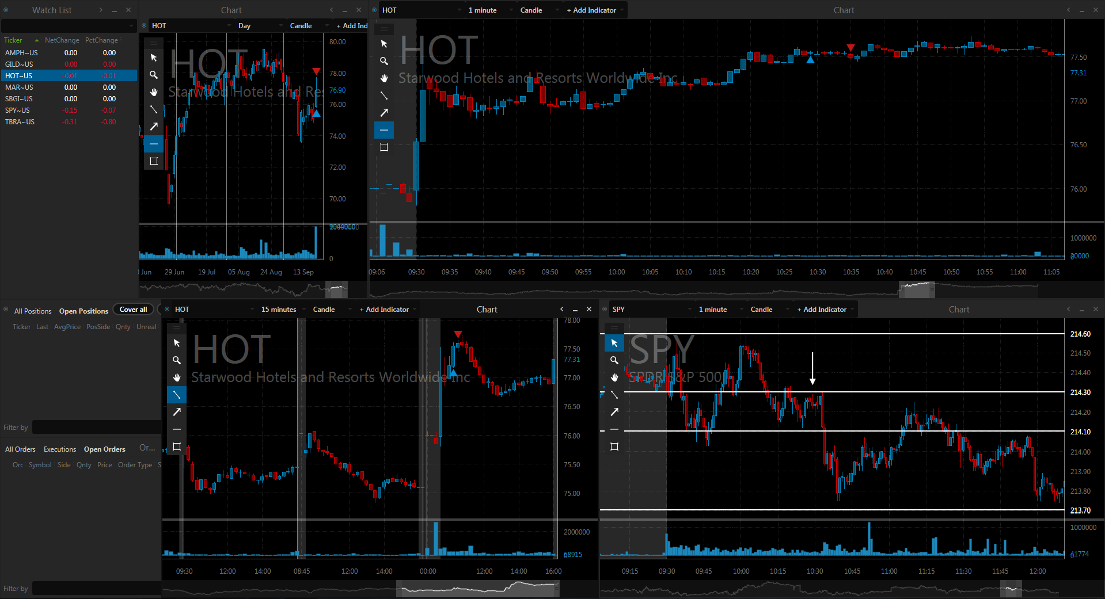The width and height of the screenshot is (1105, 599).
Task: Choose zoom tool in the top 1-minute HOT chart
Action: click(x=384, y=61)
